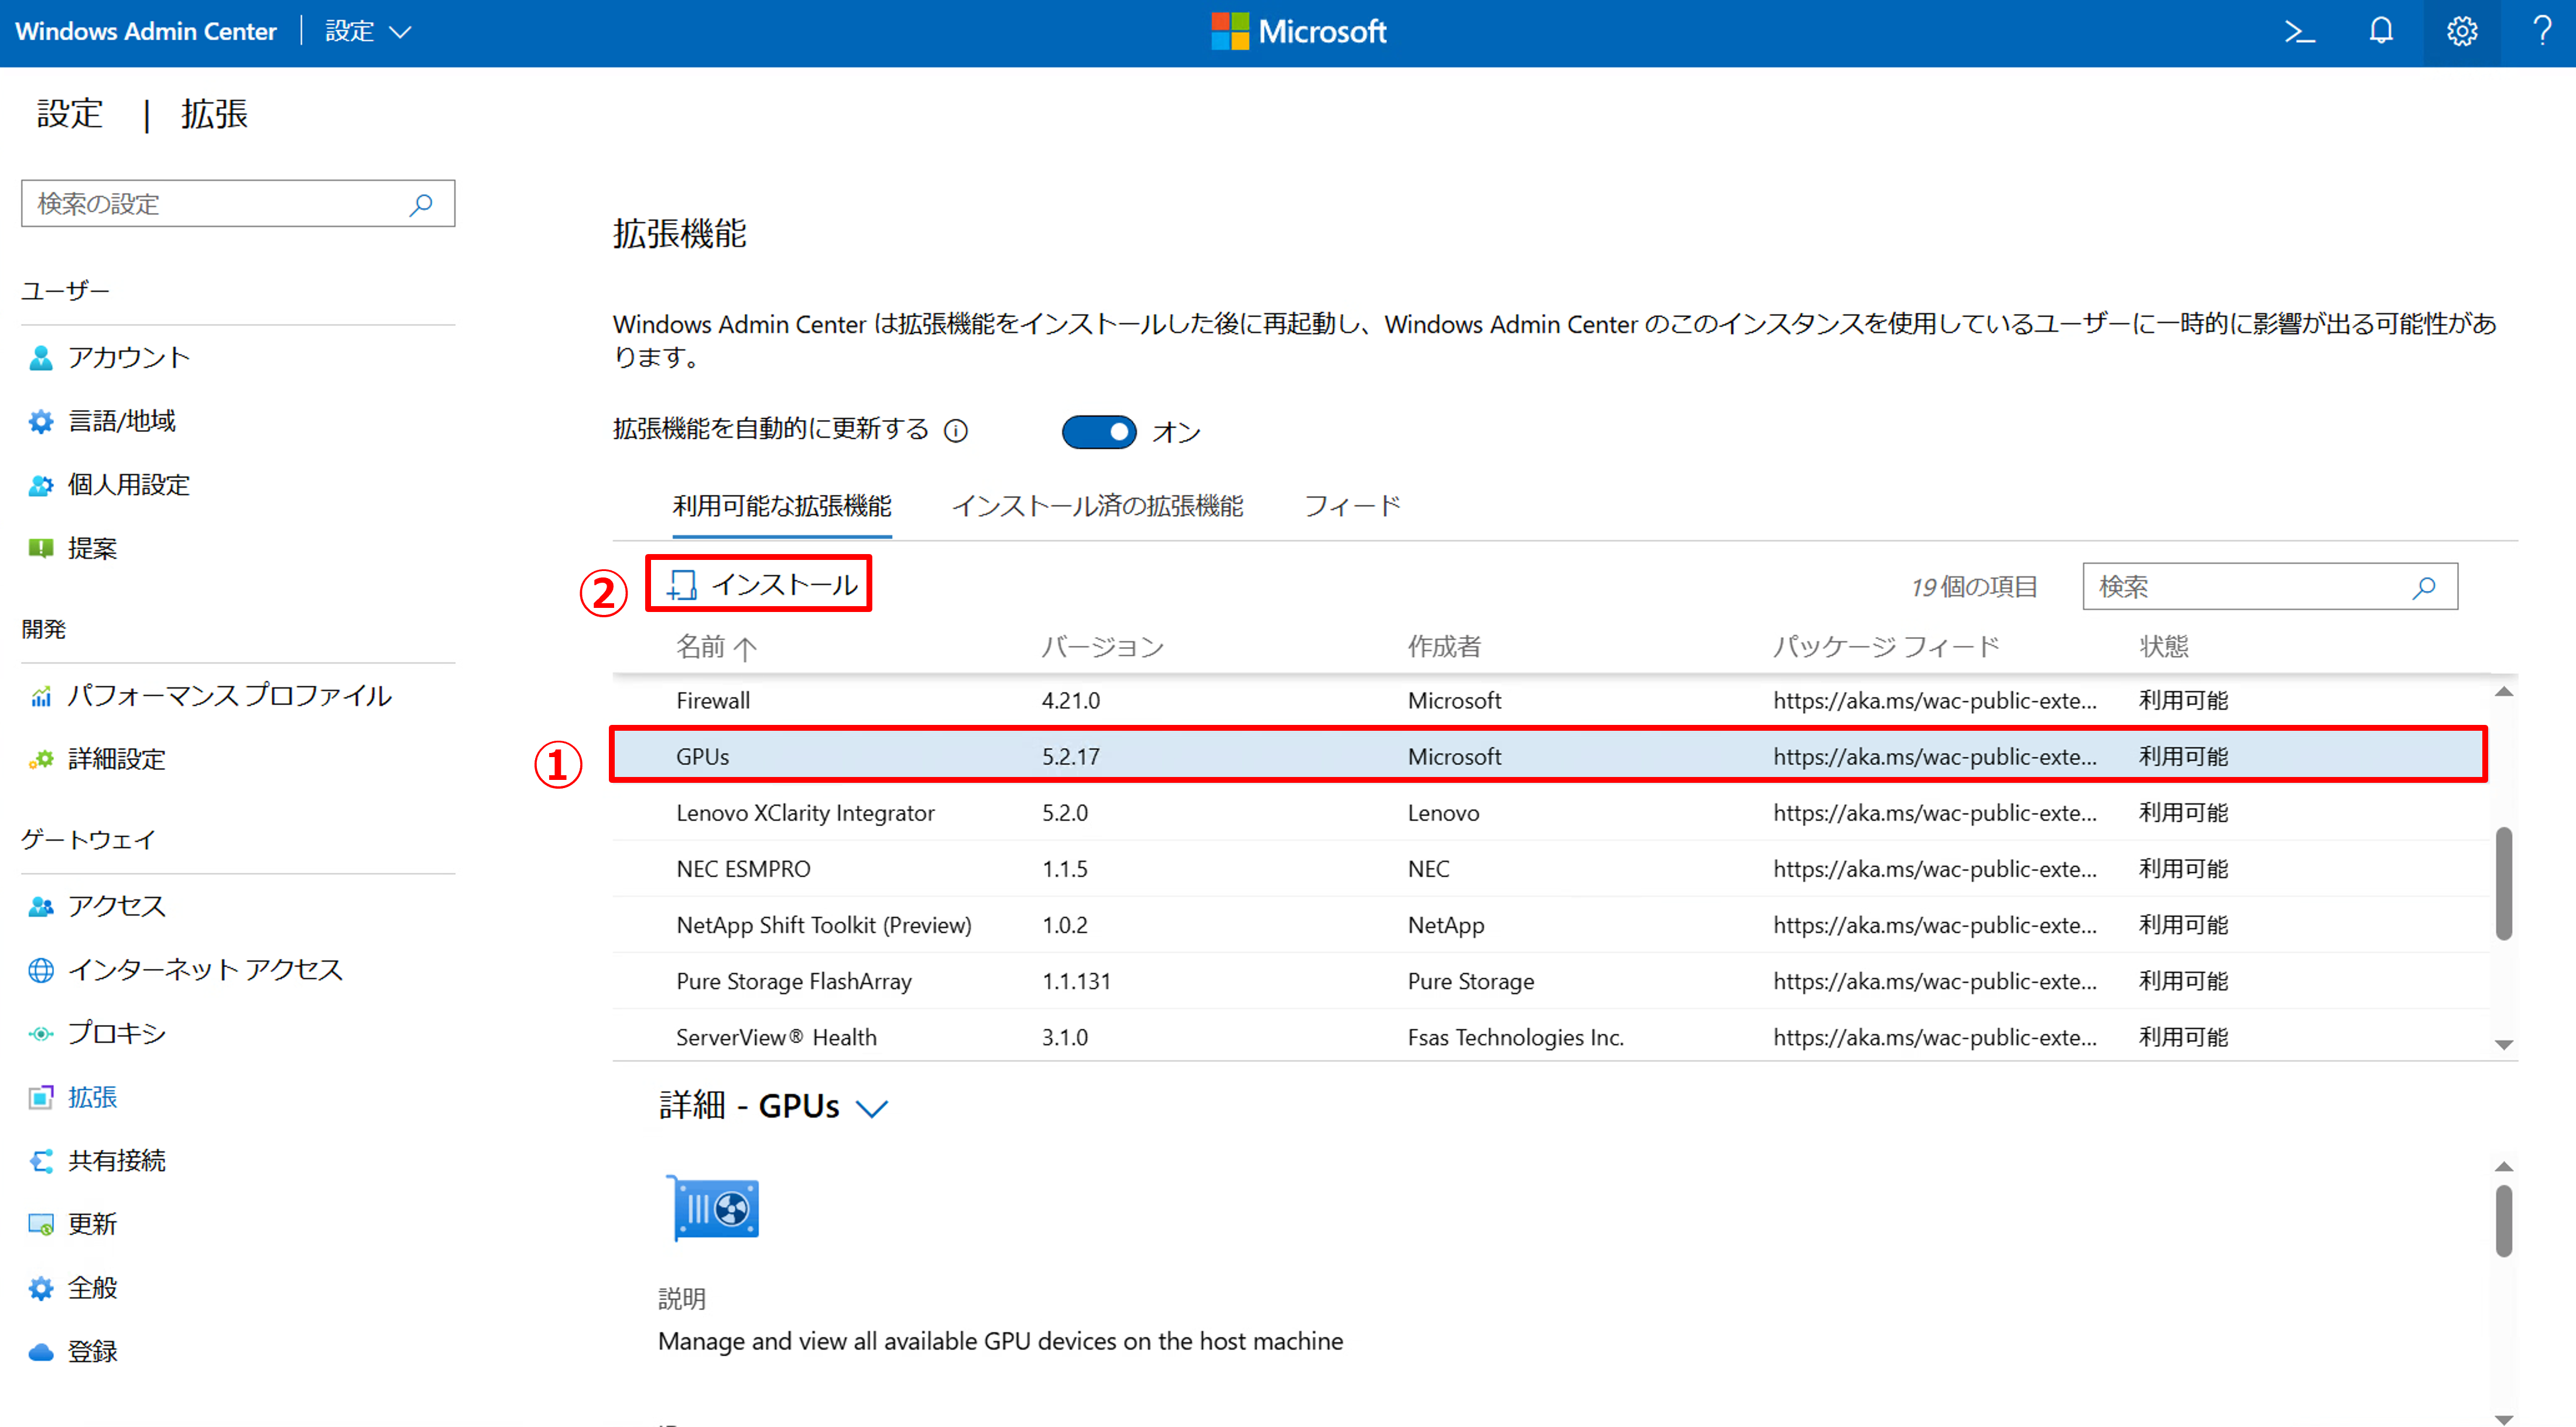Viewport: 2576px width, 1427px height.
Task: Sort by パッケージ フィード column header
Action: [1886, 648]
